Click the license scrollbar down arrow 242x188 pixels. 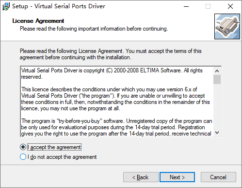tap(217, 133)
